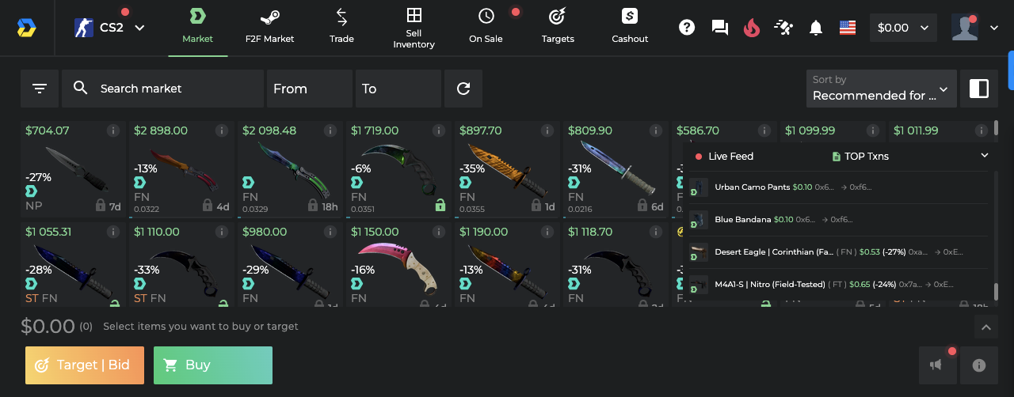Select the $897.70 tiger-striped knife card
Screen dimensions: 1014x397
coord(507,169)
